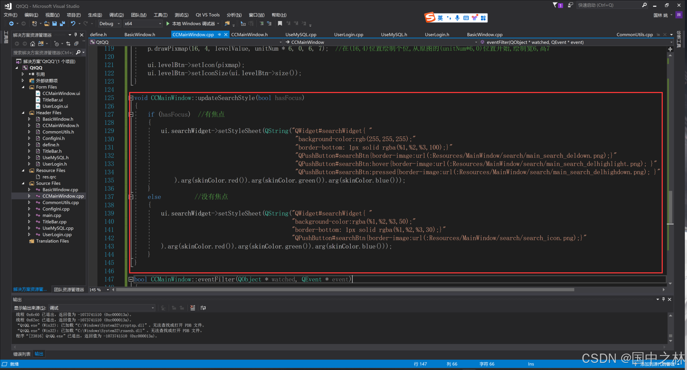
Task: Click the Sogou microphone voice input icon
Action: [457, 18]
